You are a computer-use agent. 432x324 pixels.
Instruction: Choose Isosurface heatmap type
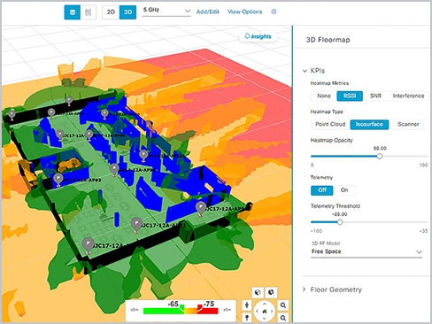point(369,124)
